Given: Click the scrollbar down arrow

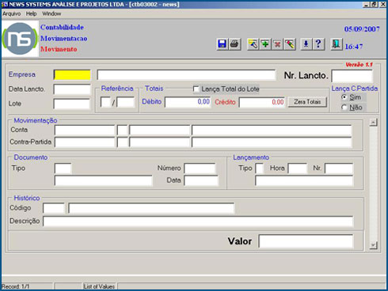Looking at the screenshot, I should 373,245.
